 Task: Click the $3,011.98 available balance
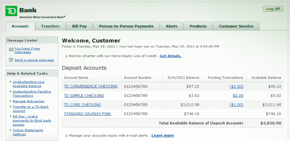coord(272,105)
